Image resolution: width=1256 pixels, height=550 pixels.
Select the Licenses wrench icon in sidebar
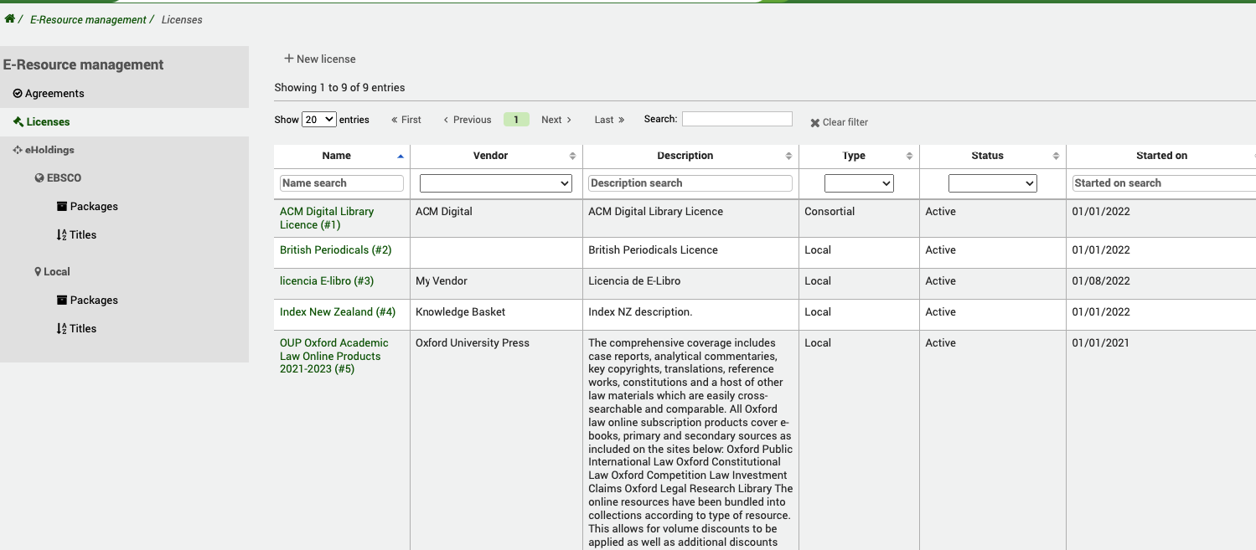(18, 121)
